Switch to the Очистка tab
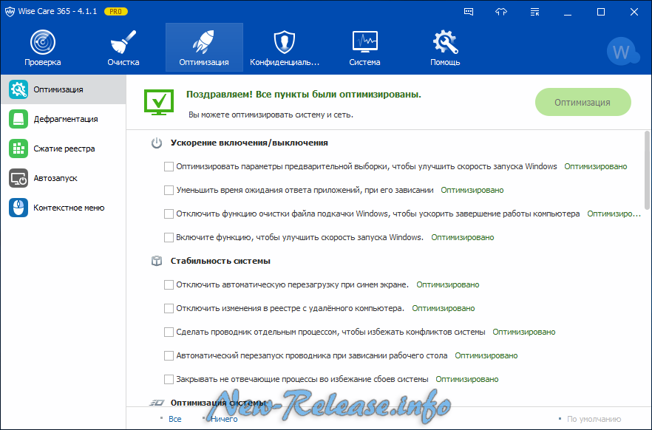This screenshot has height=430, width=652. point(123,48)
